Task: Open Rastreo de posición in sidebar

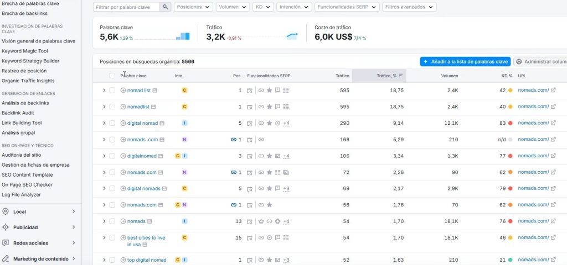Action: pyautogui.click(x=24, y=71)
